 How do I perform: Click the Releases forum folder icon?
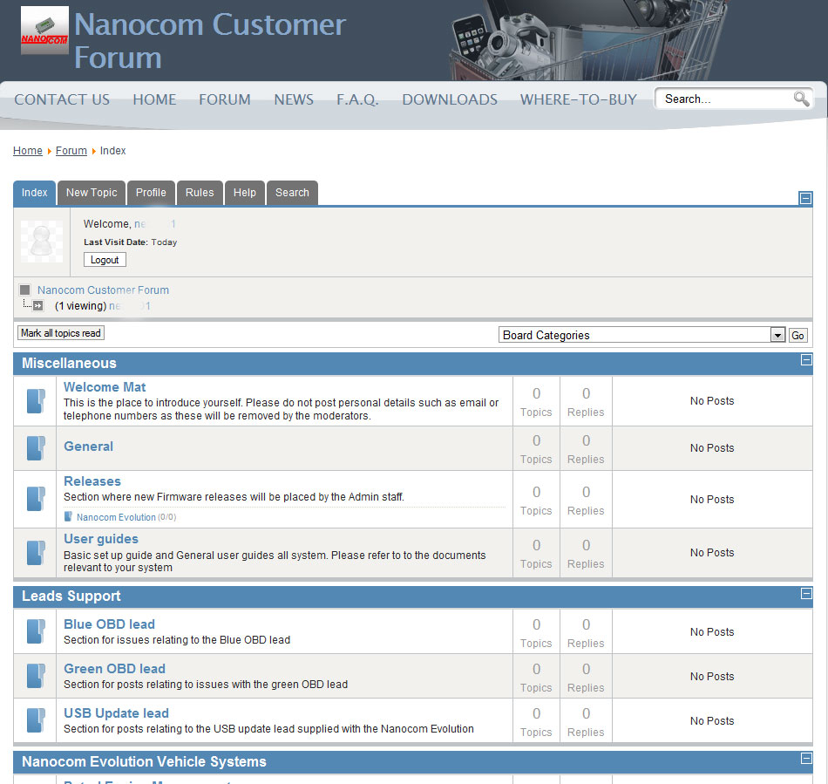pos(35,499)
